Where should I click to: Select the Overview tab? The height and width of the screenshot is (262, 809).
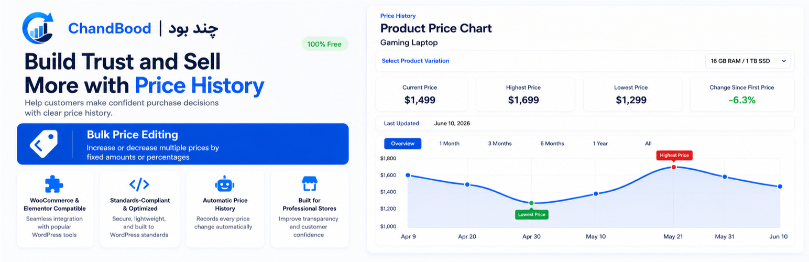(402, 144)
